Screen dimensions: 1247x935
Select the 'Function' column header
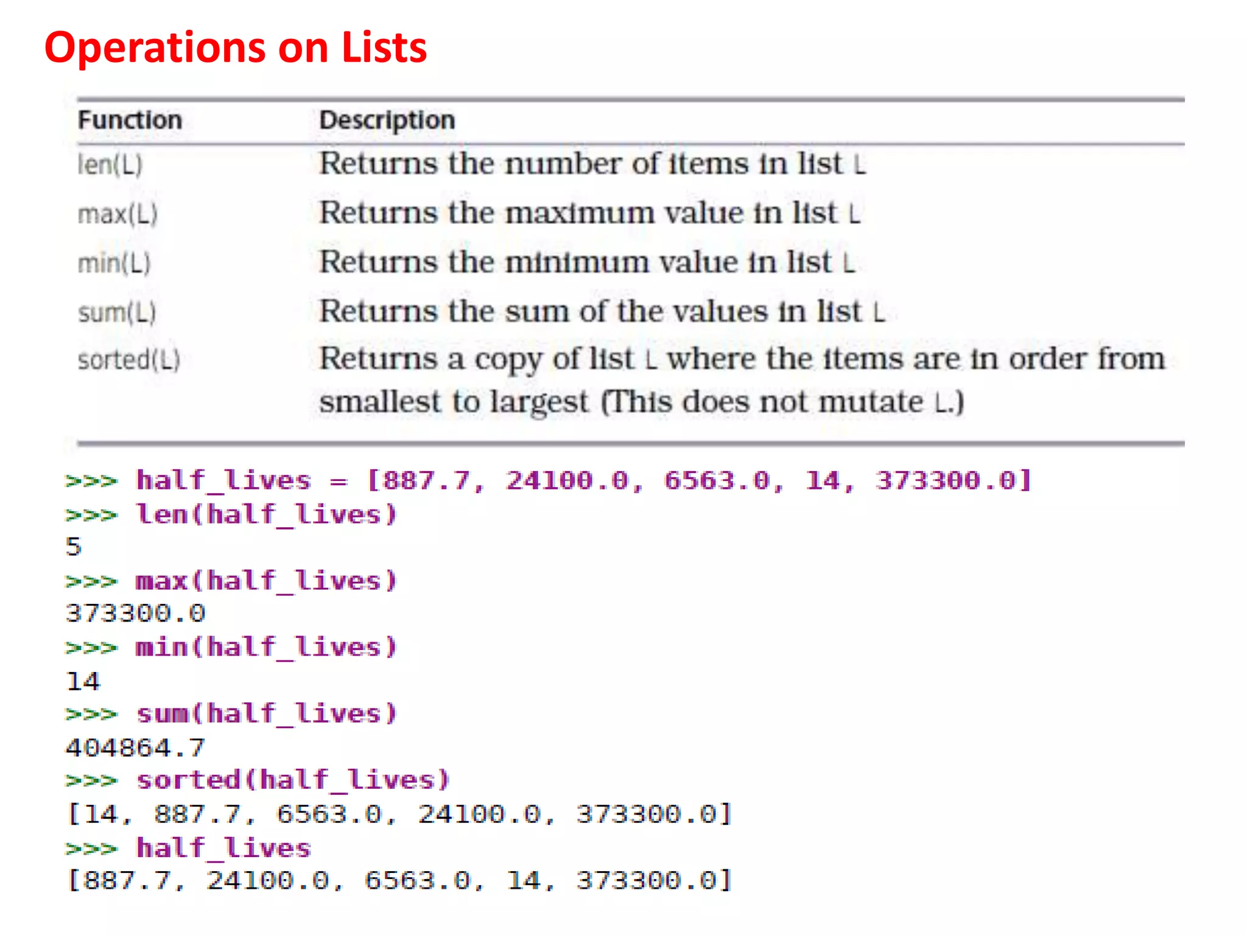(130, 120)
